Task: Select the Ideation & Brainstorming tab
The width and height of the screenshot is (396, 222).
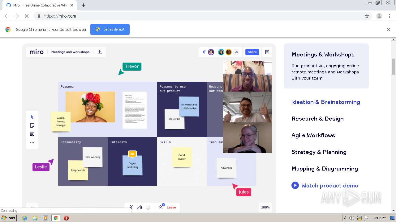Action: [x=326, y=102]
